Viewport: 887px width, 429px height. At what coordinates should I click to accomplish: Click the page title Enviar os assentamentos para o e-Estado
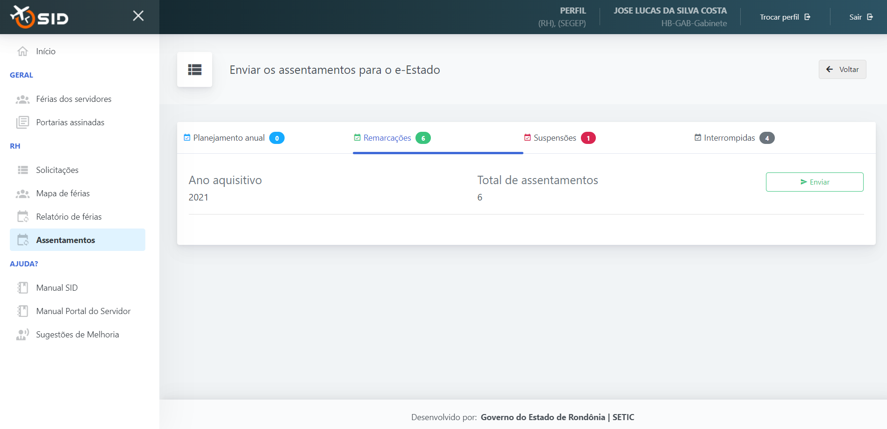335,70
